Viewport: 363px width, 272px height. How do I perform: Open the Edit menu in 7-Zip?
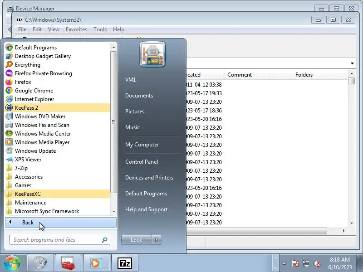coord(37,29)
